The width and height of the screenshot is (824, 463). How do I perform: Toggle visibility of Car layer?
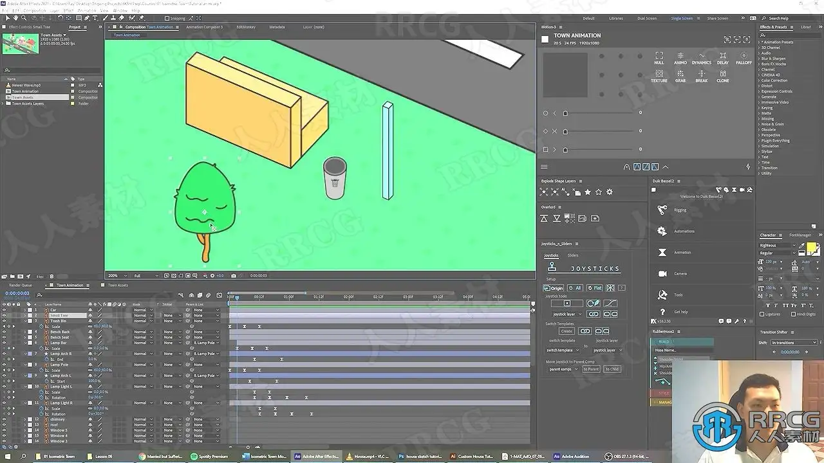pyautogui.click(x=4, y=310)
